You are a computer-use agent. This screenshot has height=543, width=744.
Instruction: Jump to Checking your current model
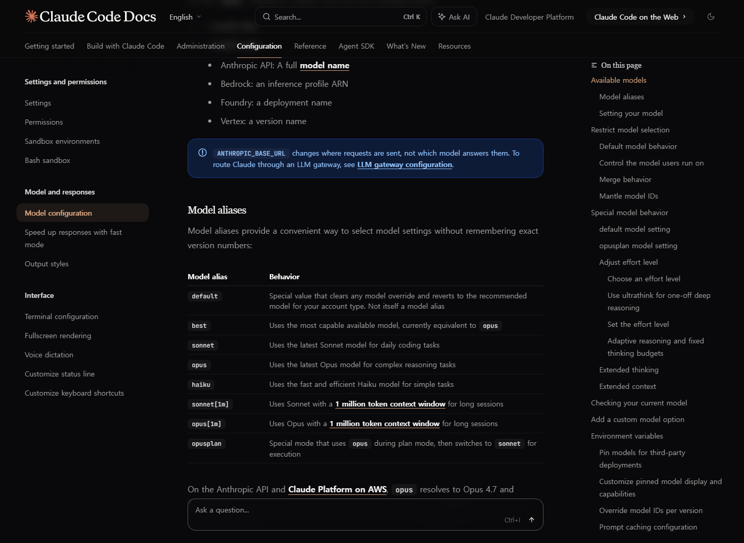pyautogui.click(x=639, y=403)
